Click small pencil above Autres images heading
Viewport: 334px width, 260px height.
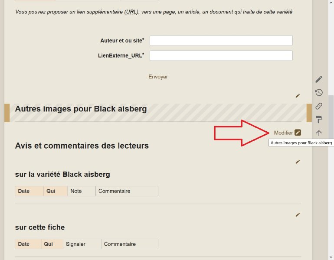[298, 96]
